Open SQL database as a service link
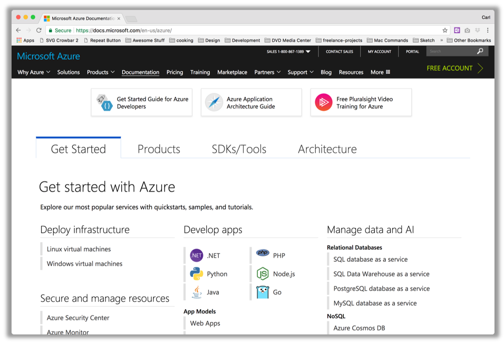Screen dimensions: 504x343 [x=370, y=259]
